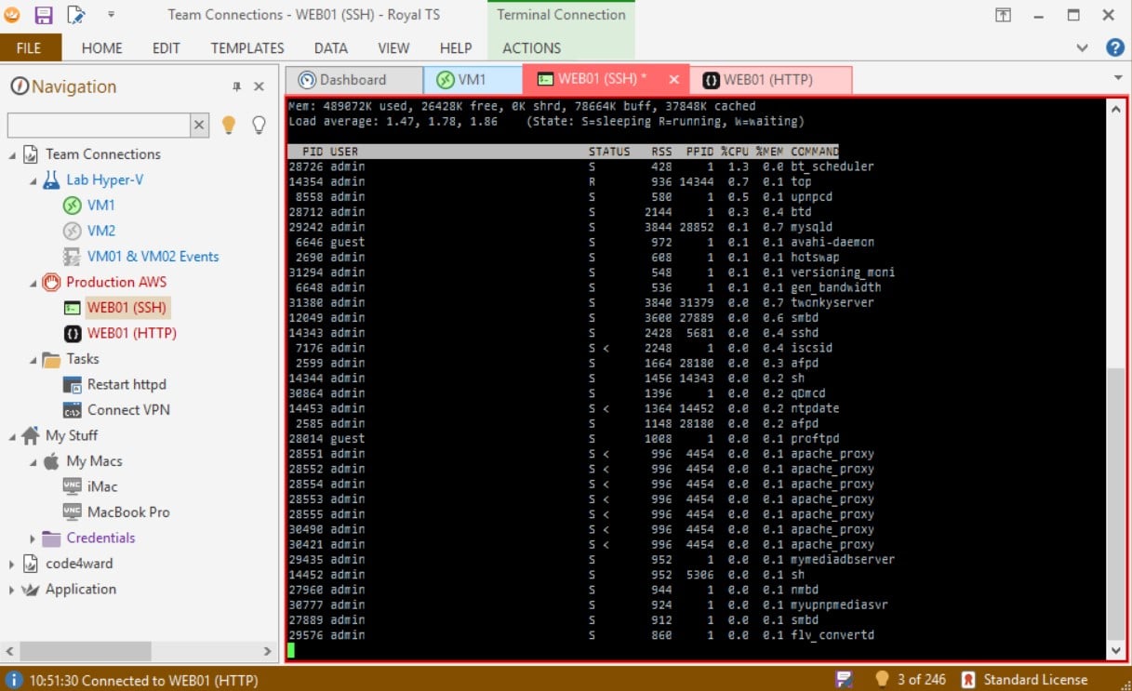Select the MacBook Pro VNC connection
The image size is (1132, 691).
click(x=128, y=512)
